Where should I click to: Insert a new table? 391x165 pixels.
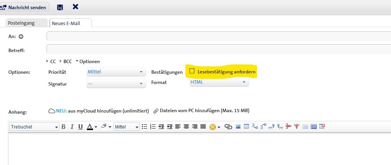[246, 127]
